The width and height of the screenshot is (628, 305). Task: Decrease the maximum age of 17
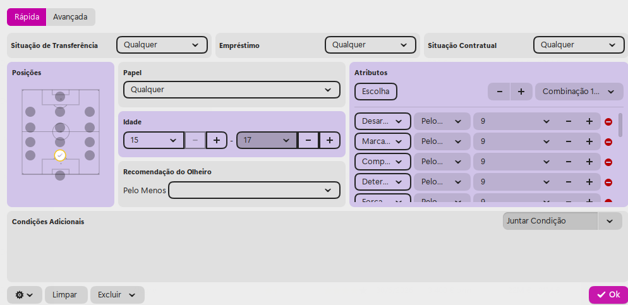click(x=308, y=140)
